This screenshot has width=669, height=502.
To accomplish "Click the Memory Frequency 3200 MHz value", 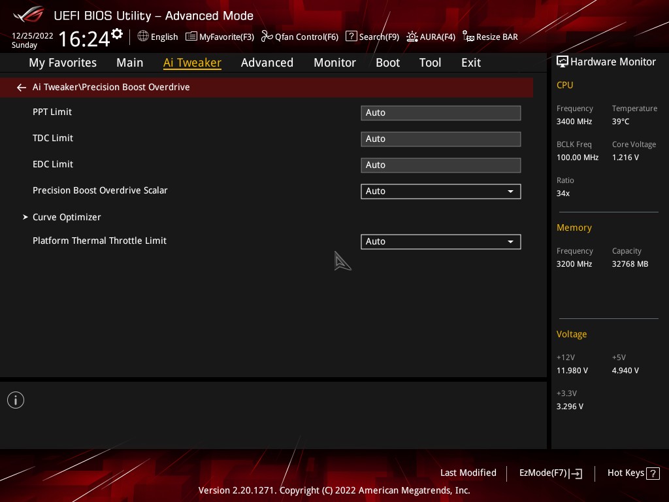I will click(574, 264).
